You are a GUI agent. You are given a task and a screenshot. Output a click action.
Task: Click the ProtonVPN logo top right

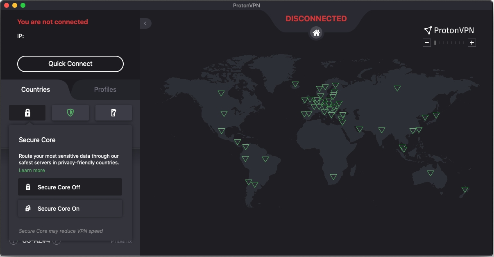(449, 30)
